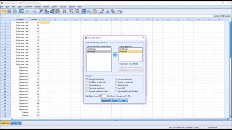Open the Graphs menu
The image size is (232, 130).
coord(46,7)
